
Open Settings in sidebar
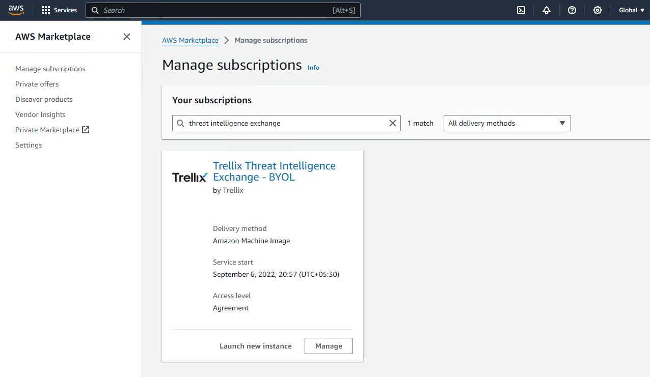click(x=29, y=145)
